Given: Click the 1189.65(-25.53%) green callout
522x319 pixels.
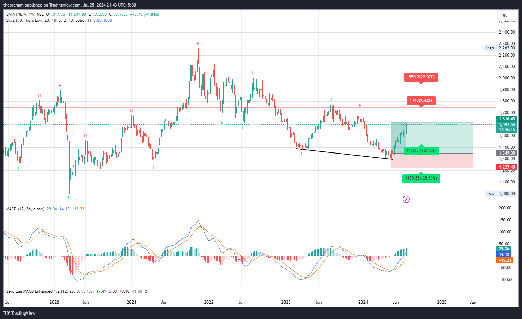Looking at the screenshot, I should 421,178.
